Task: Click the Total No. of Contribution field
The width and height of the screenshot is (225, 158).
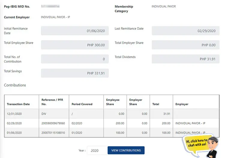Action: [x=75, y=59]
